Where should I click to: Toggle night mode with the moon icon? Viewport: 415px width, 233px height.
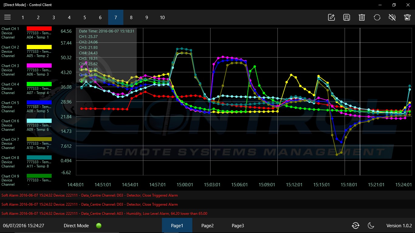tap(371, 225)
